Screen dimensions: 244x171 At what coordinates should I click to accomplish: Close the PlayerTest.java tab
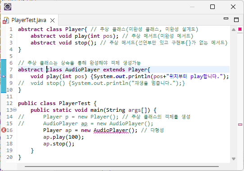(52, 20)
